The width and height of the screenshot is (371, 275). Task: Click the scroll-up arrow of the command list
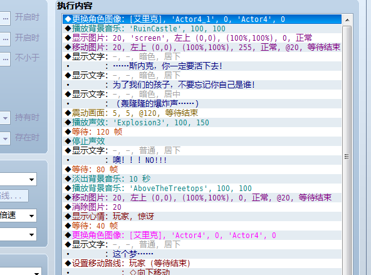347,20
